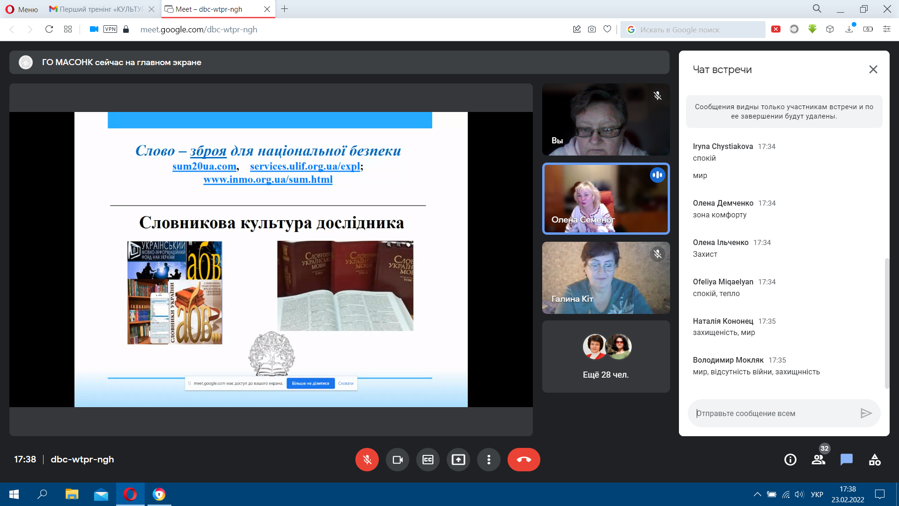The image size is (899, 506).
Task: Show meeting details info icon
Action: pyautogui.click(x=790, y=460)
